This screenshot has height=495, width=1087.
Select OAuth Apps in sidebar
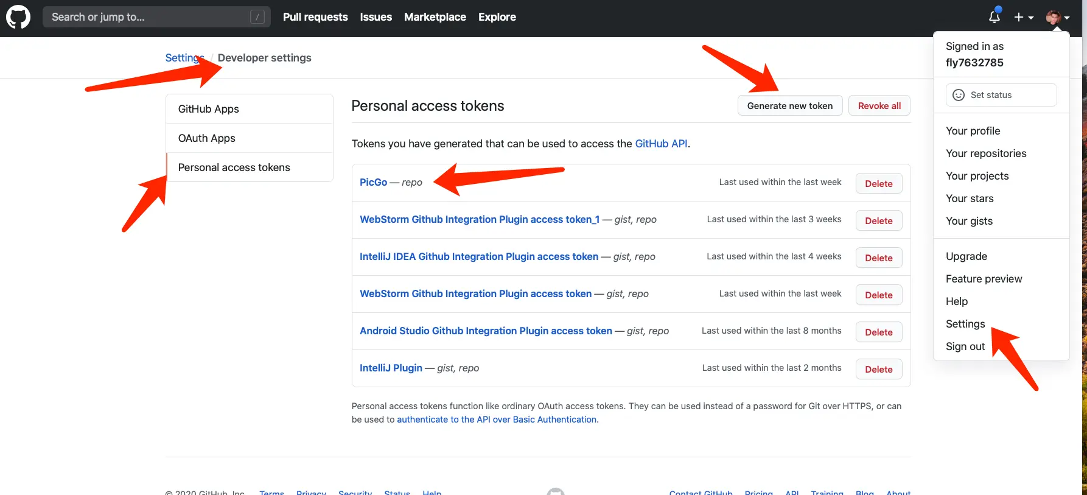tap(207, 138)
